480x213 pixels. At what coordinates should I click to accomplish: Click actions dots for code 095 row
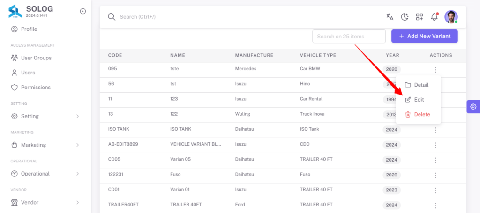[x=435, y=70]
